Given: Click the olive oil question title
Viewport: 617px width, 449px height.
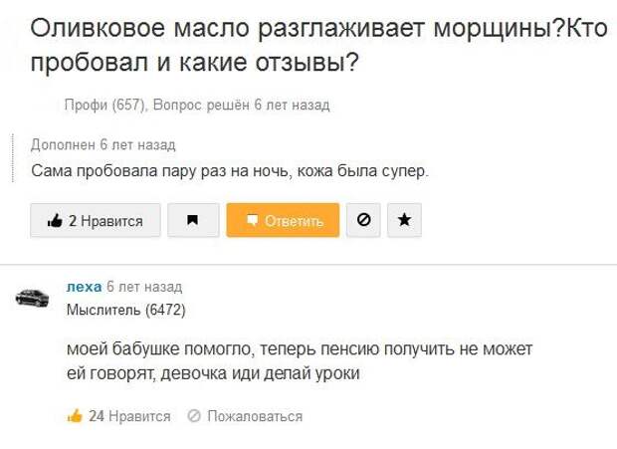Looking at the screenshot, I should point(317,29).
